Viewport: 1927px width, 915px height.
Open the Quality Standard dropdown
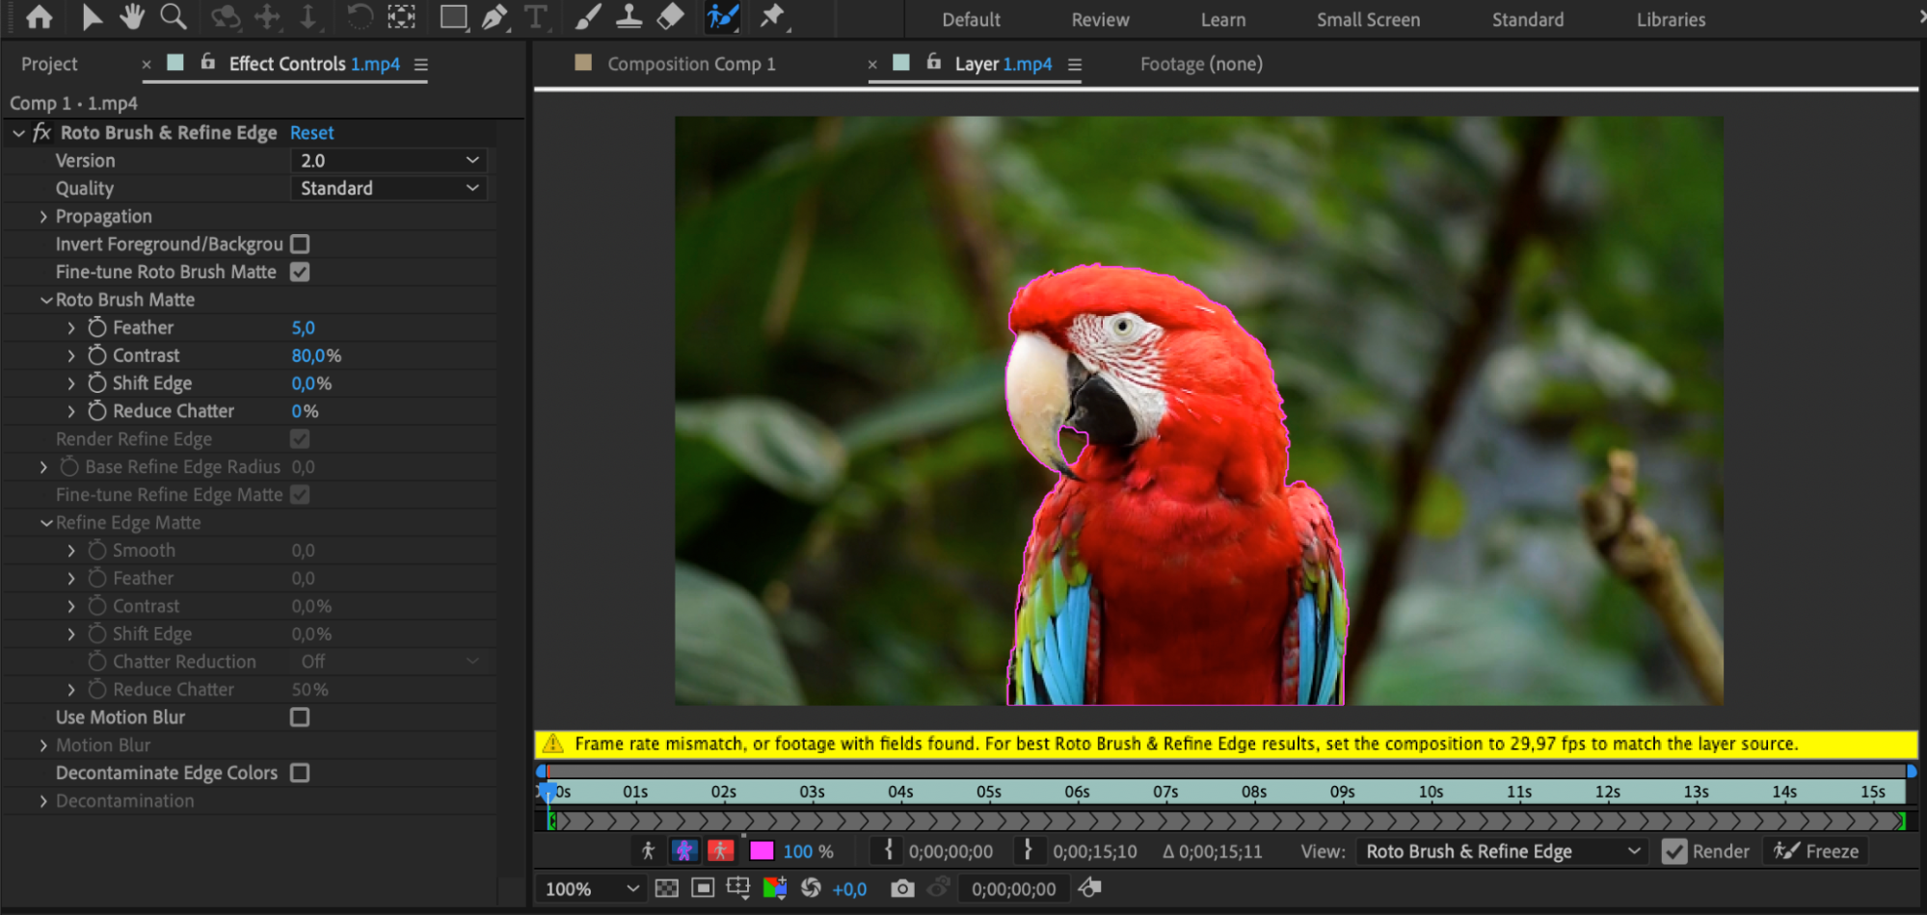[x=388, y=189]
